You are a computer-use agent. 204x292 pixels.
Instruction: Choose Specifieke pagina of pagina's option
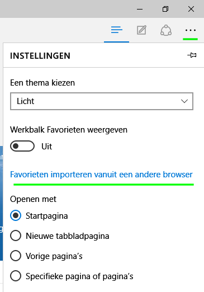click(16, 276)
